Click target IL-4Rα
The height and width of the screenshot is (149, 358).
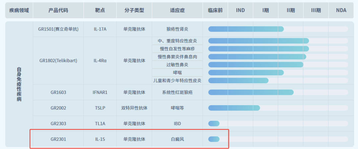click(100, 60)
